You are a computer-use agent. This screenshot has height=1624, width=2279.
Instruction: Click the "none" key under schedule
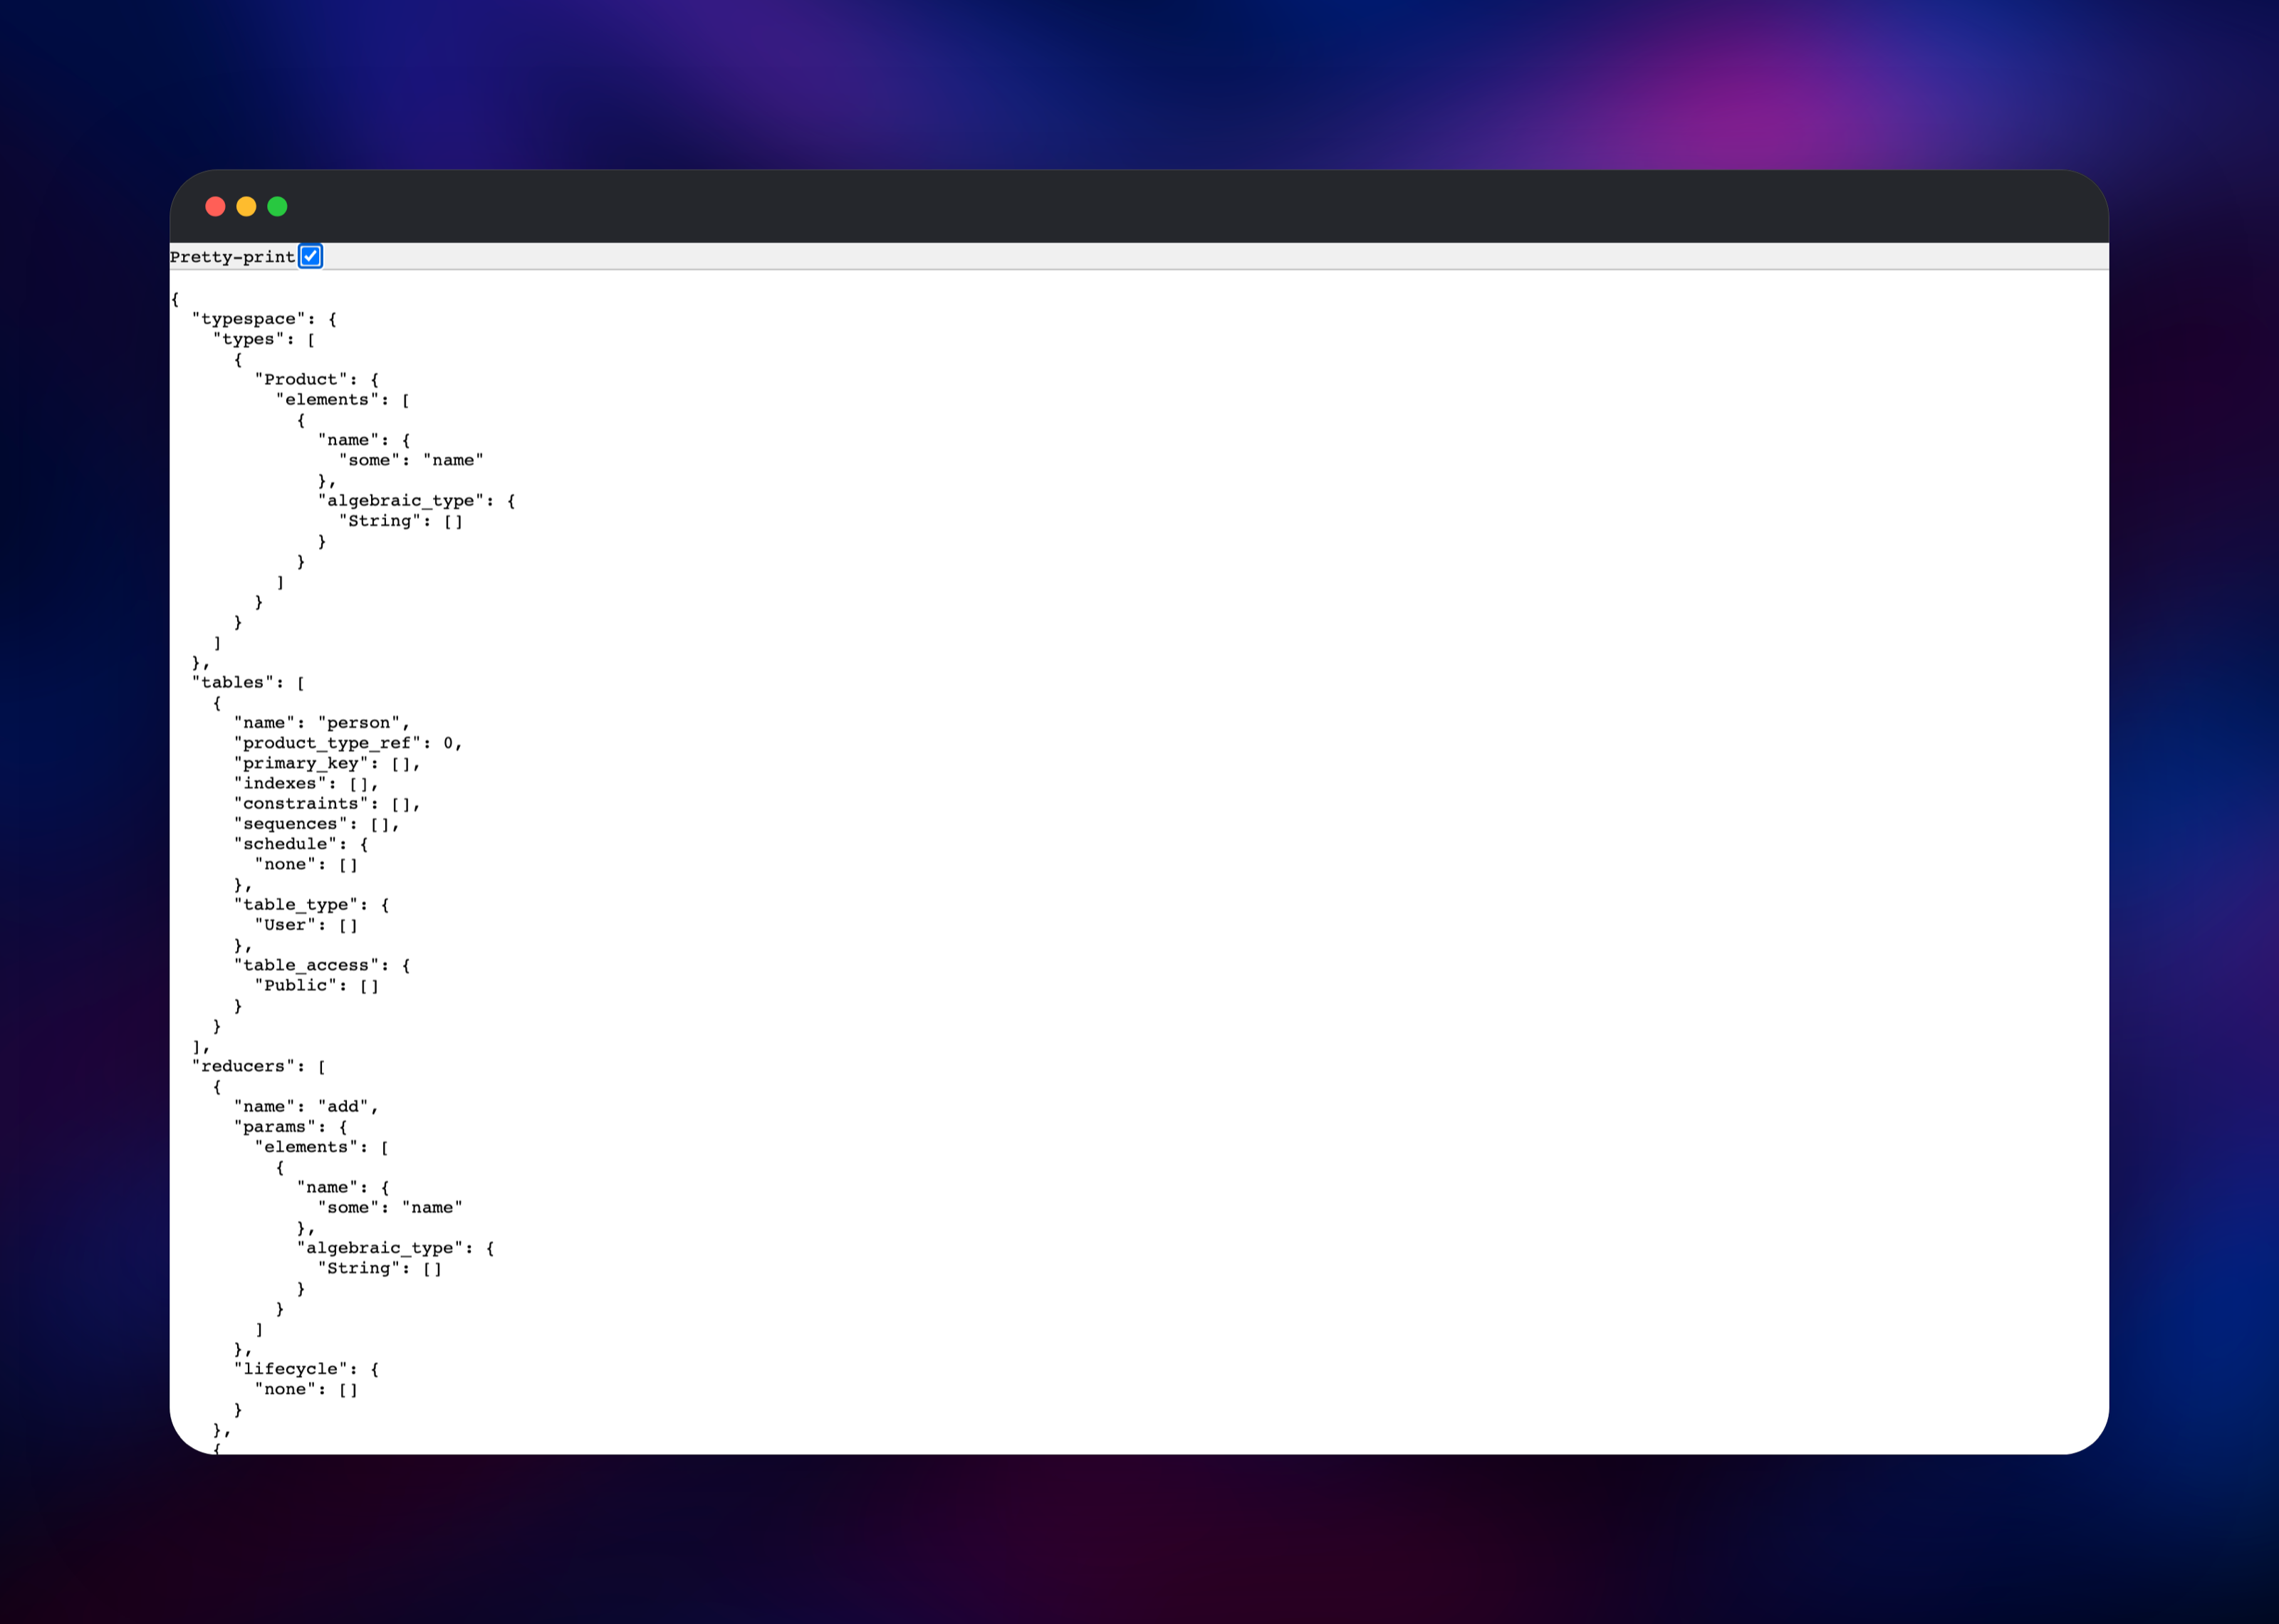coord(285,865)
